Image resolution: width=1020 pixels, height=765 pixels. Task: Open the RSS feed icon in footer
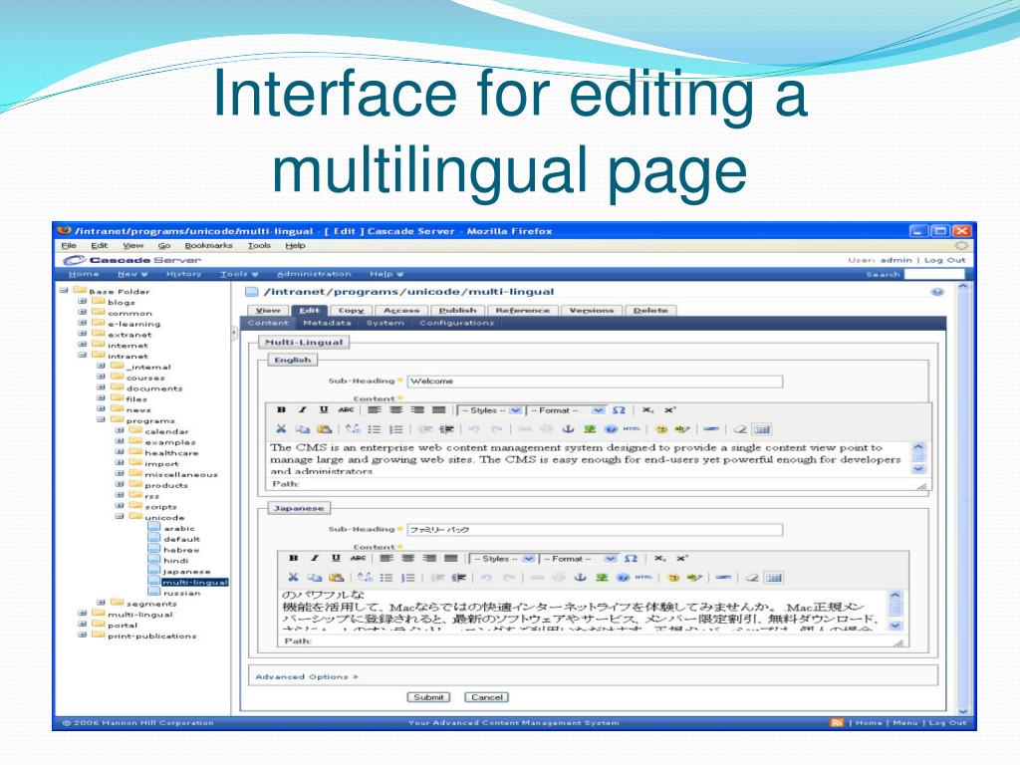coord(837,722)
